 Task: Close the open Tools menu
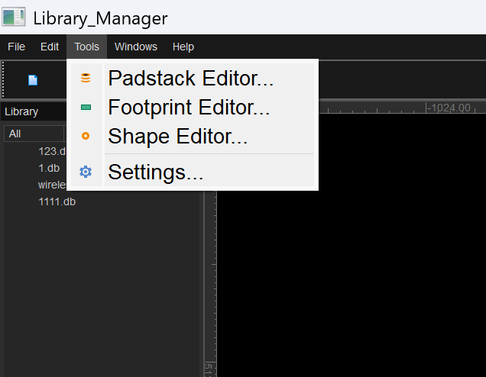(x=86, y=47)
